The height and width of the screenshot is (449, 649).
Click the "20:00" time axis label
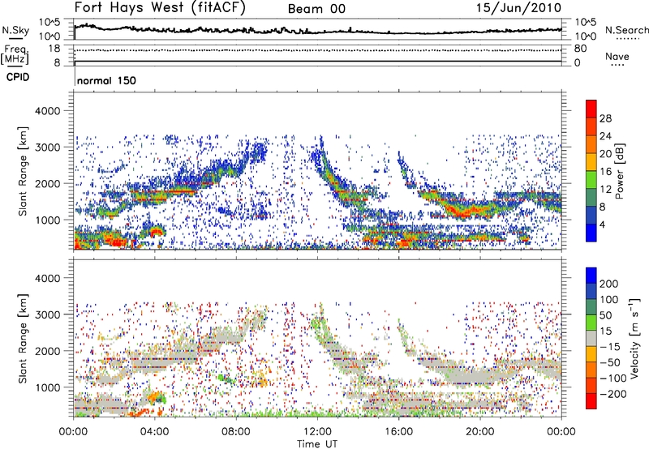point(479,432)
